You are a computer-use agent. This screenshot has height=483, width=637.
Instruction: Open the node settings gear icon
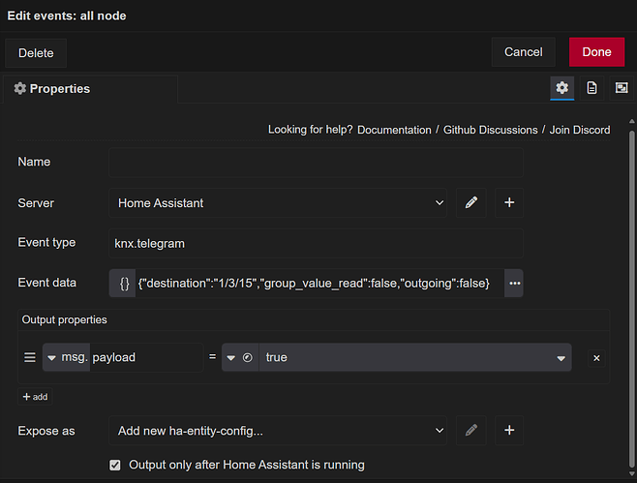[x=561, y=88]
